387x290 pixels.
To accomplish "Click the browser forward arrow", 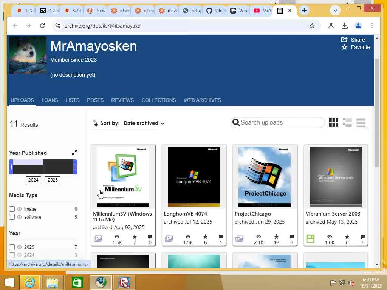I will tap(29, 26).
